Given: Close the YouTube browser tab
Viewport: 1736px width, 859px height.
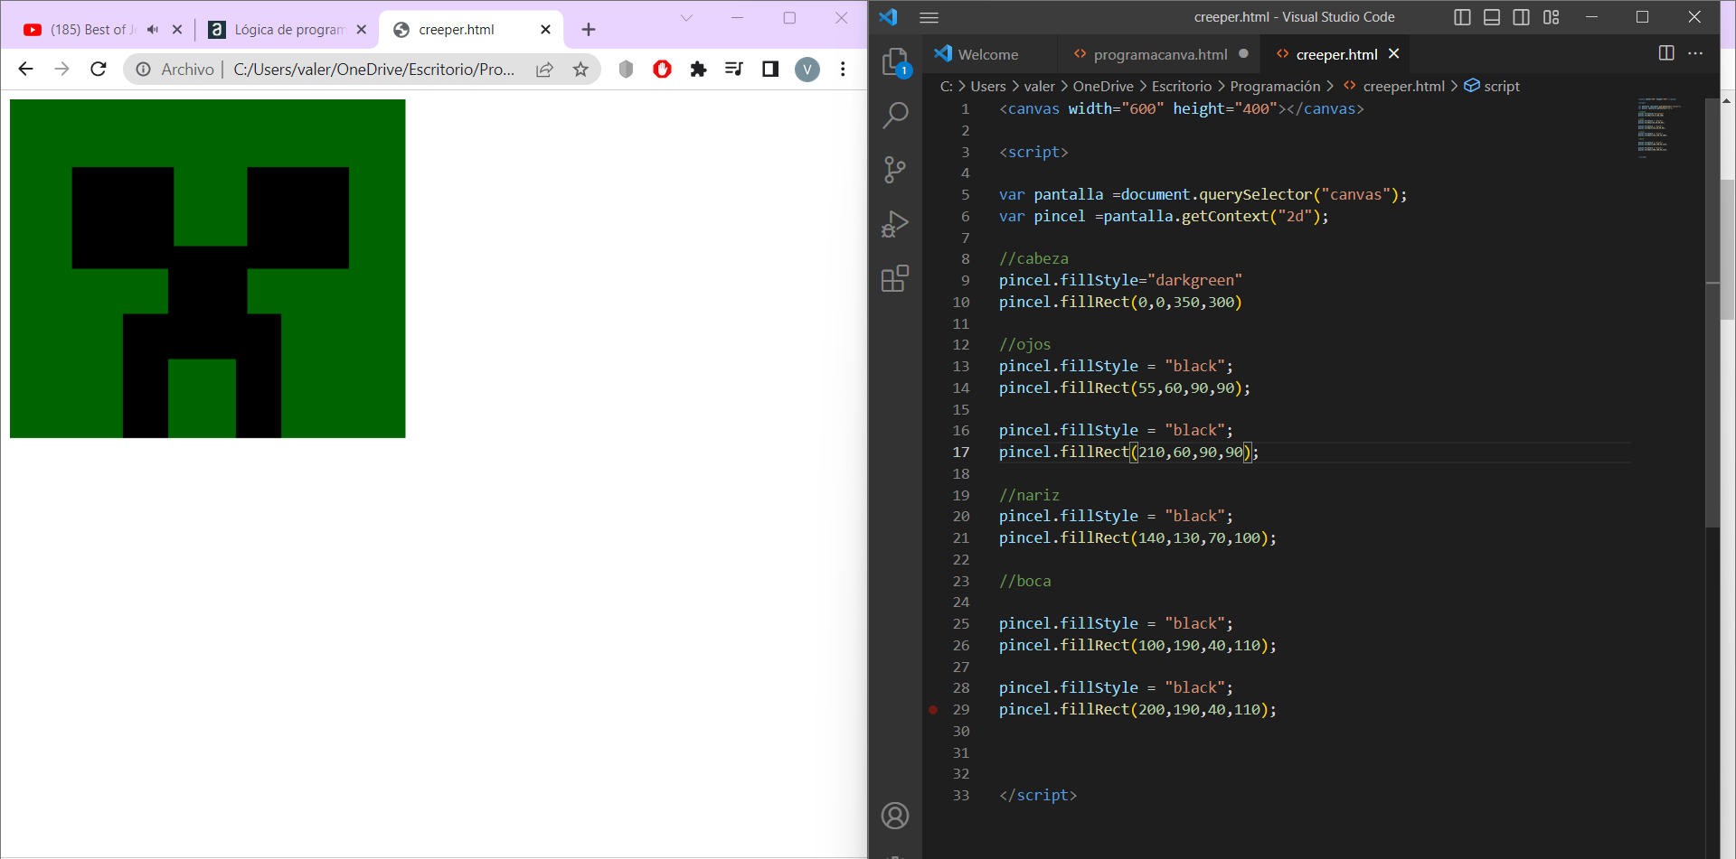Looking at the screenshot, I should 177,30.
